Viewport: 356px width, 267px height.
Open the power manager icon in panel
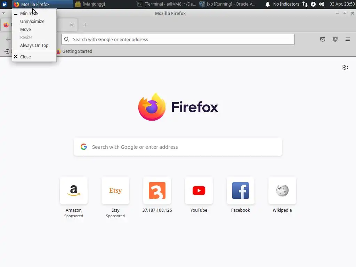click(313, 4)
